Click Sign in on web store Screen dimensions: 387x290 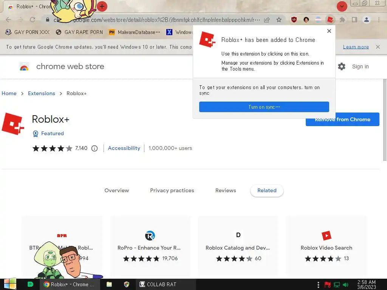[360, 66]
